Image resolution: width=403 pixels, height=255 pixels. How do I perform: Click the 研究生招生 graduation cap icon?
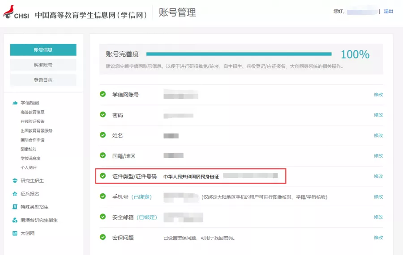[15, 181]
